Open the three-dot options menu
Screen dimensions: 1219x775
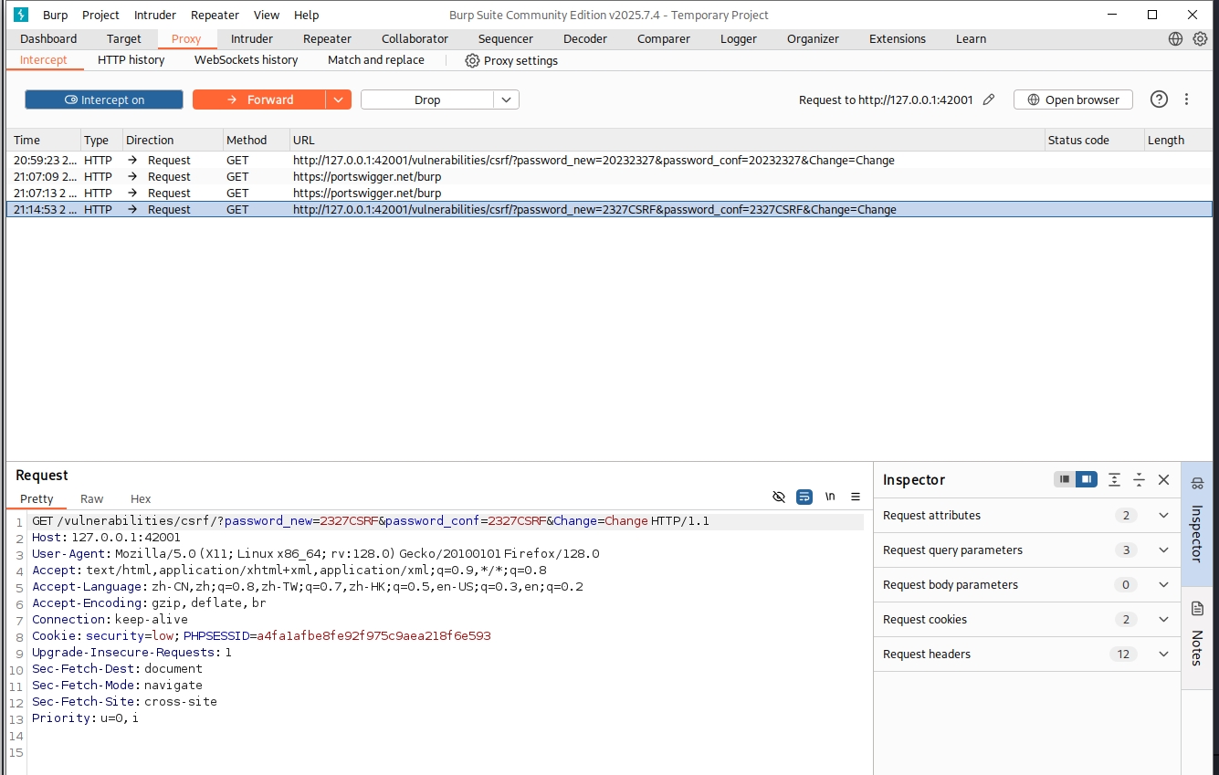(x=1186, y=99)
